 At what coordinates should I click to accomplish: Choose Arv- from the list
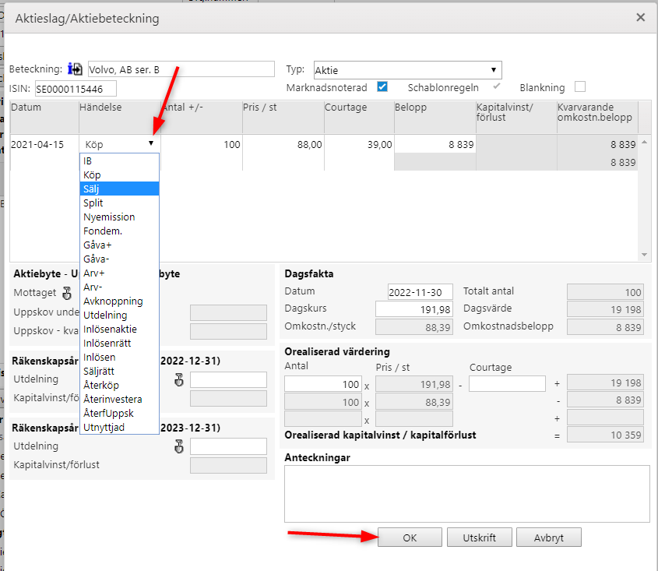pyautogui.click(x=119, y=287)
